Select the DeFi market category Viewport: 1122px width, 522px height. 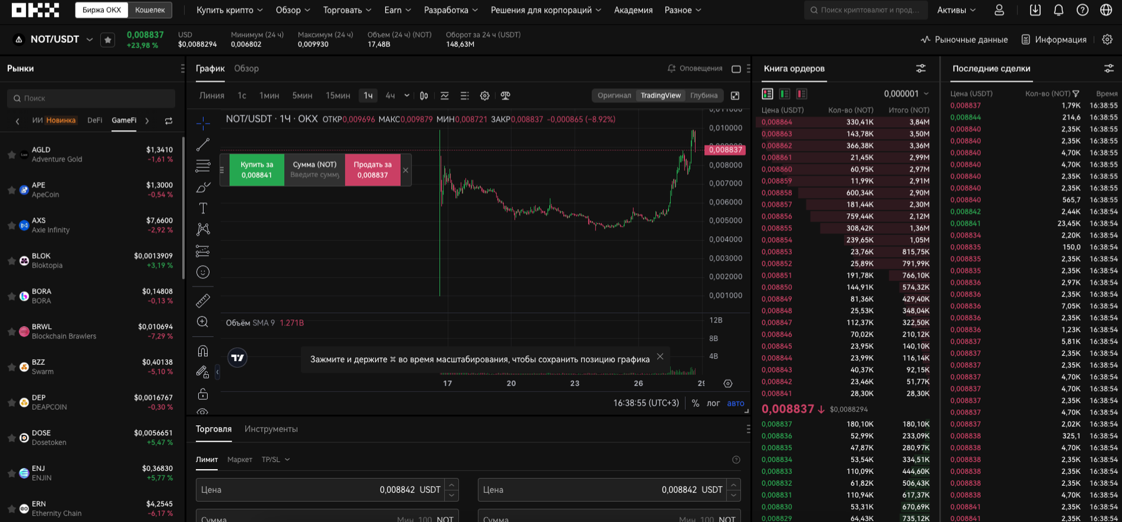[x=94, y=120]
